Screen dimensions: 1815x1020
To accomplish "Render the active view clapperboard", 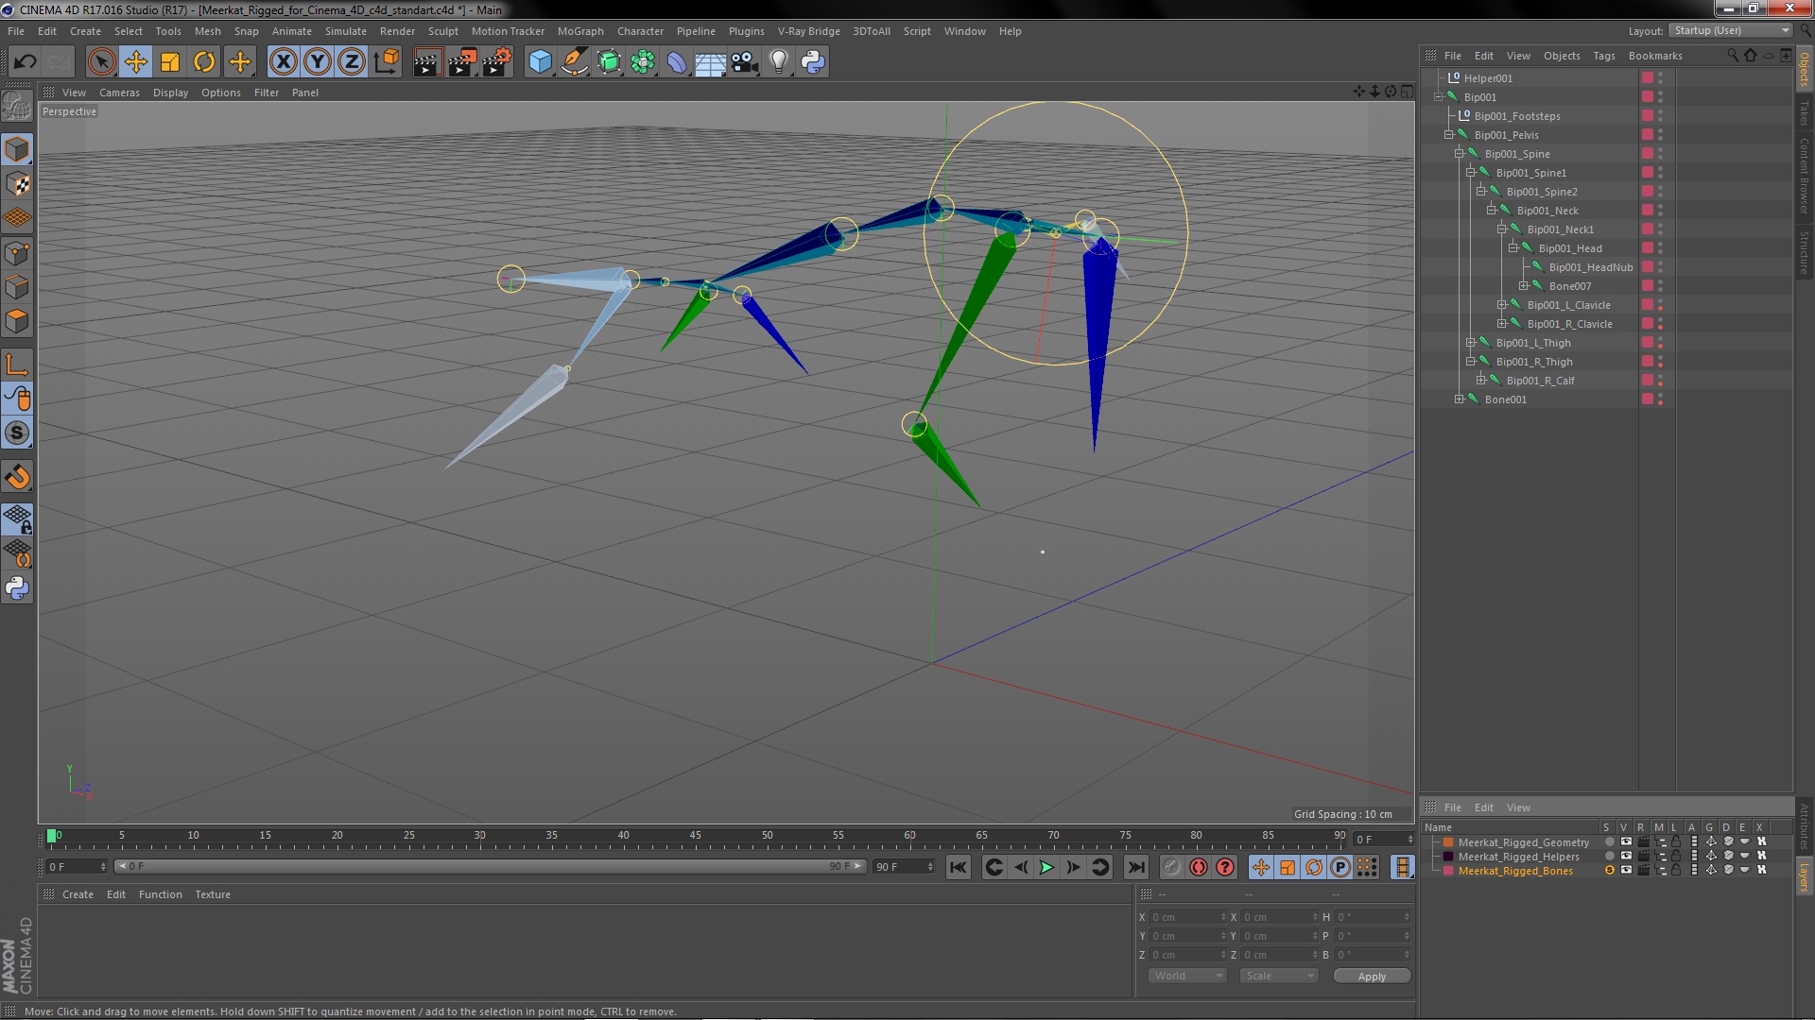I will click(427, 62).
